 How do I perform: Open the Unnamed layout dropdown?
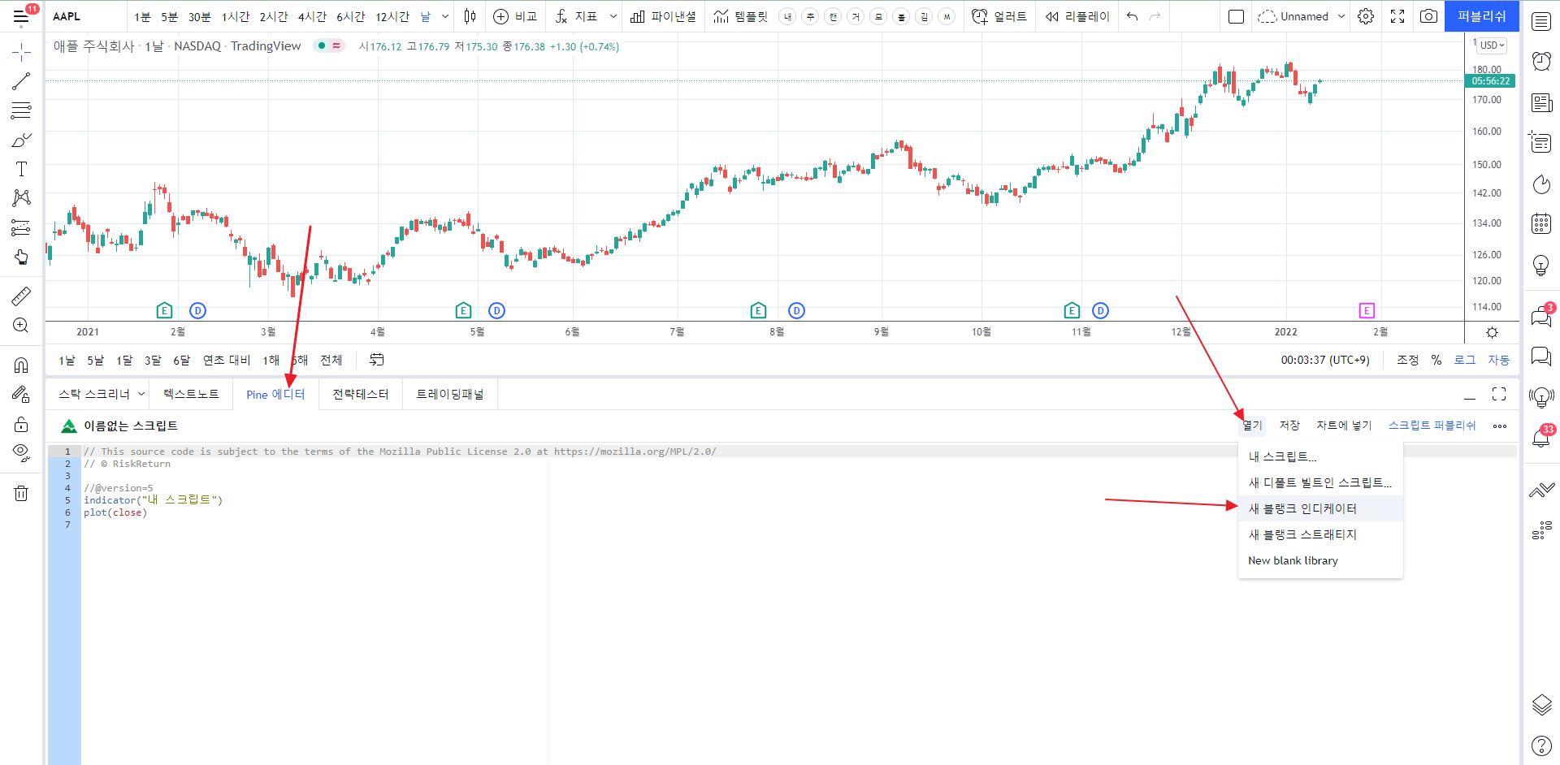click(1302, 16)
